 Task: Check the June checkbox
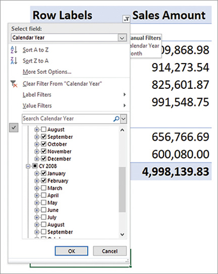coord(44,210)
